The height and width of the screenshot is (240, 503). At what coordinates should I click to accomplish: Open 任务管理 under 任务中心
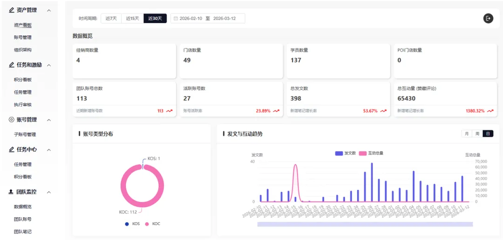23,164
